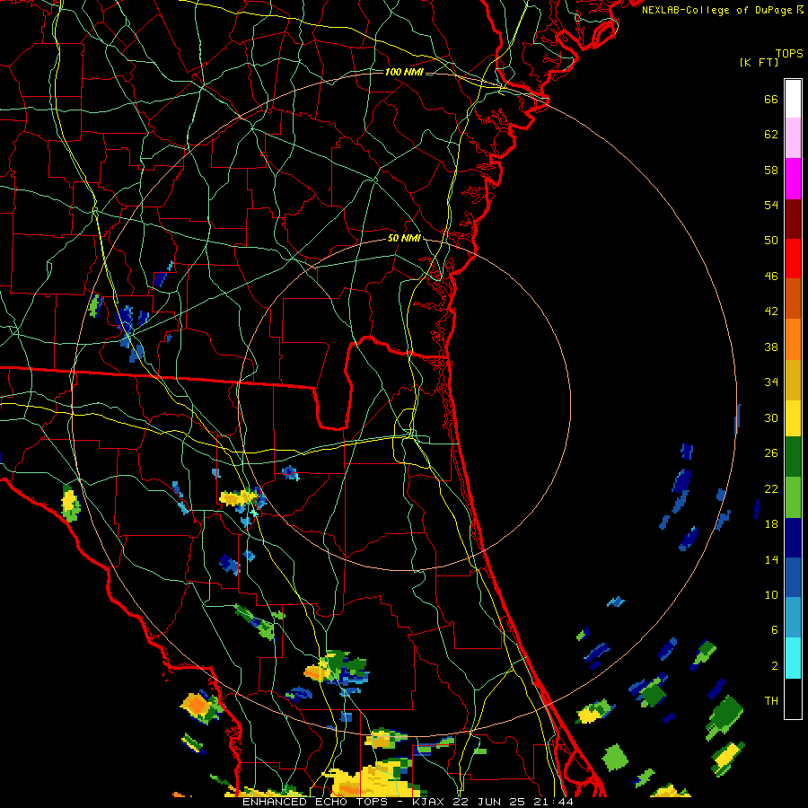Click the '18' legend value
This screenshot has width=808, height=808.
point(771,524)
